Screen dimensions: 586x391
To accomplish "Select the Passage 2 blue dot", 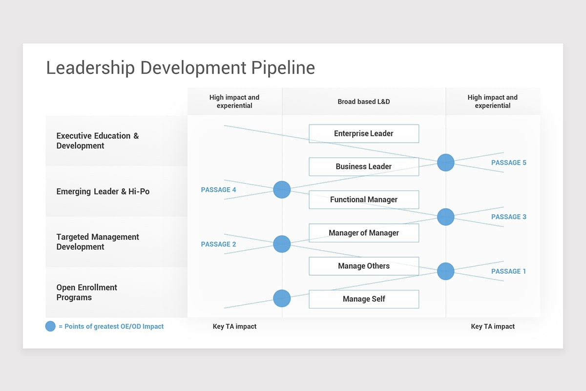I will [x=282, y=244].
